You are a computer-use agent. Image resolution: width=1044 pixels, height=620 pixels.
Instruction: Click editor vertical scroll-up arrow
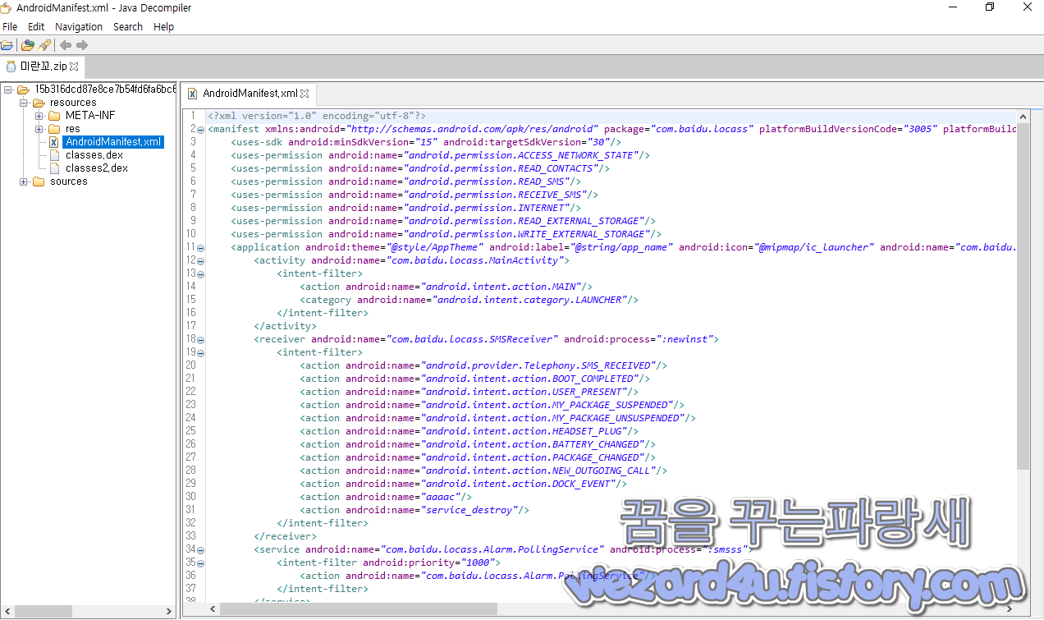[1023, 115]
